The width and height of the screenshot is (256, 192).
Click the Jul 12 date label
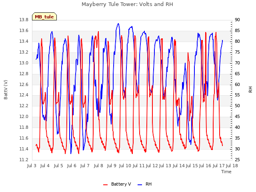tap(152, 166)
